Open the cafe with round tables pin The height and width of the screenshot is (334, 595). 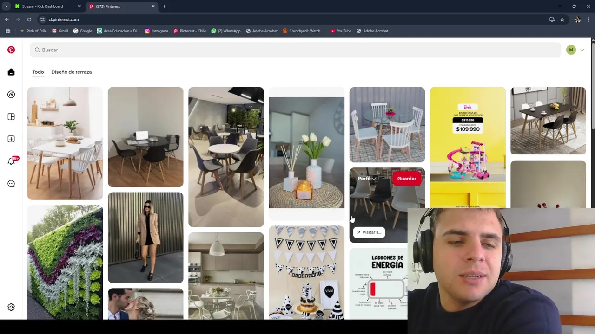(226, 157)
